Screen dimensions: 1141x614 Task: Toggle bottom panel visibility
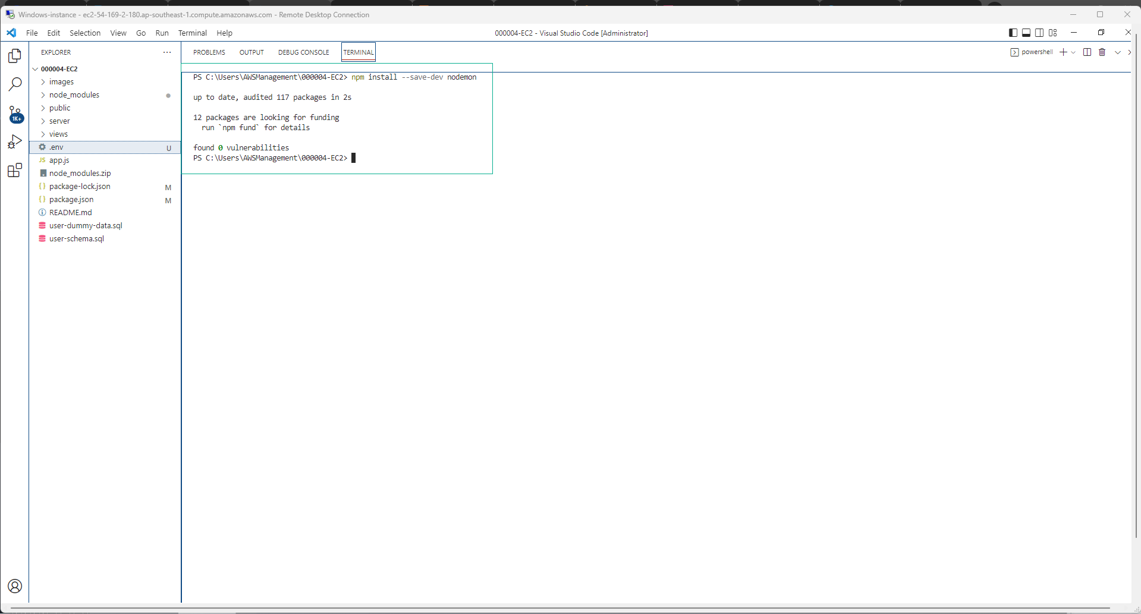1026,33
